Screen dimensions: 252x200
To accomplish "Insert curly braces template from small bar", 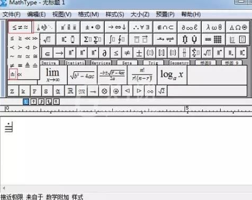I will point(173,53).
